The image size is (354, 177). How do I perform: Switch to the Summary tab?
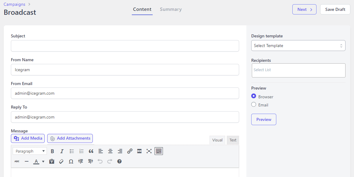coord(171,9)
